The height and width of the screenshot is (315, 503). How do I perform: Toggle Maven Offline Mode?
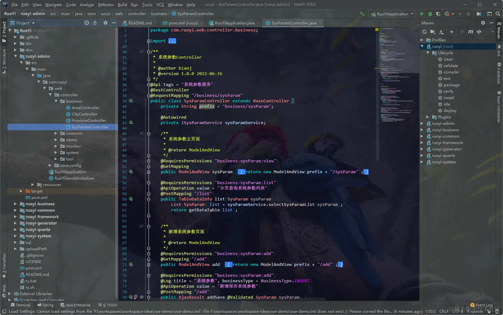(x=479, y=32)
